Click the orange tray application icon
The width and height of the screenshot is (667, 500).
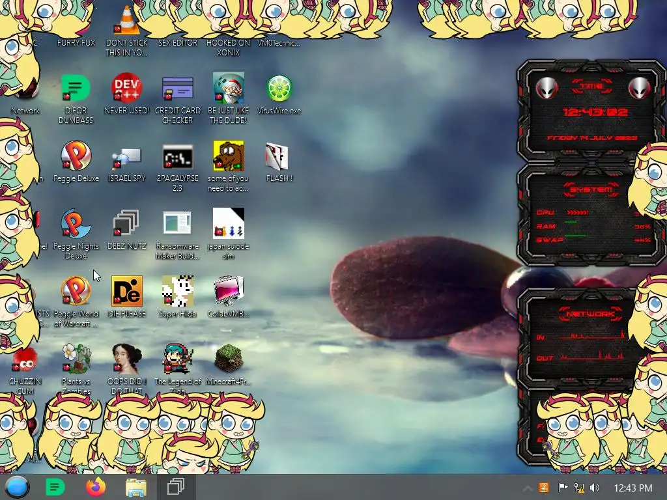click(x=544, y=488)
